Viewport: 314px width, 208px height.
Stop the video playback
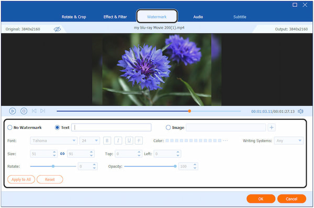pyautogui.click(x=24, y=111)
